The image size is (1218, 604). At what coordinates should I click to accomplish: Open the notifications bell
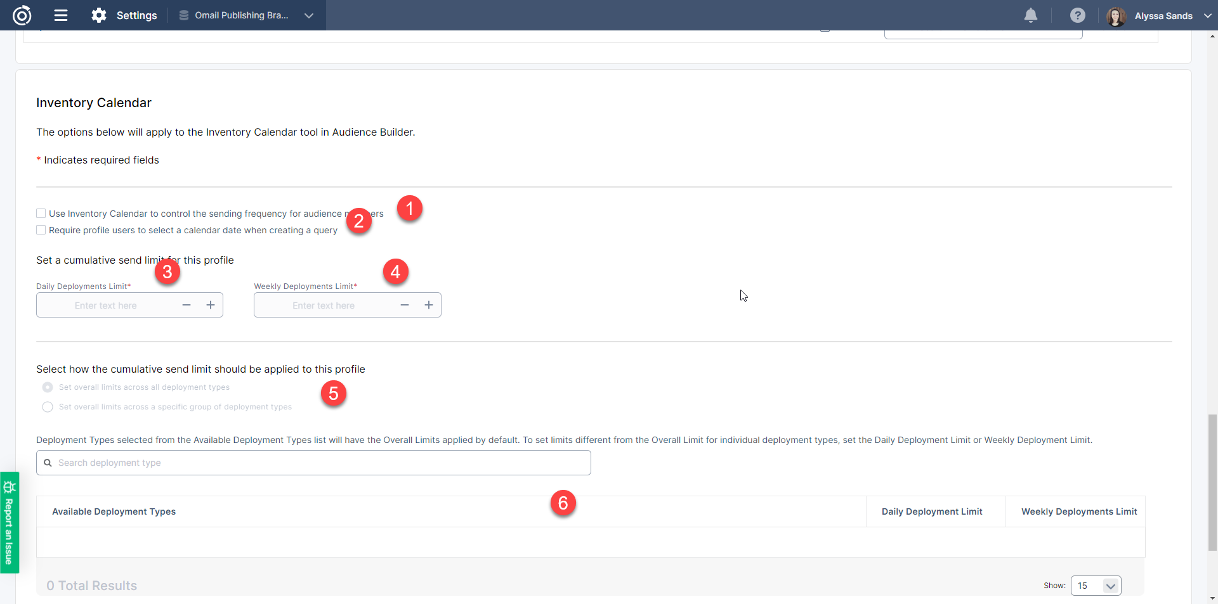tap(1031, 15)
